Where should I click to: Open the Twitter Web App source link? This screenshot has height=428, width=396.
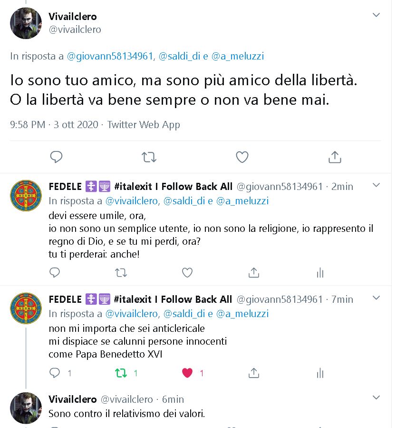(x=144, y=125)
